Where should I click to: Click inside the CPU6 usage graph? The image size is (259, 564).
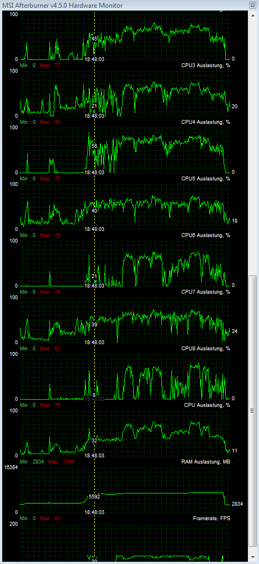point(125,263)
